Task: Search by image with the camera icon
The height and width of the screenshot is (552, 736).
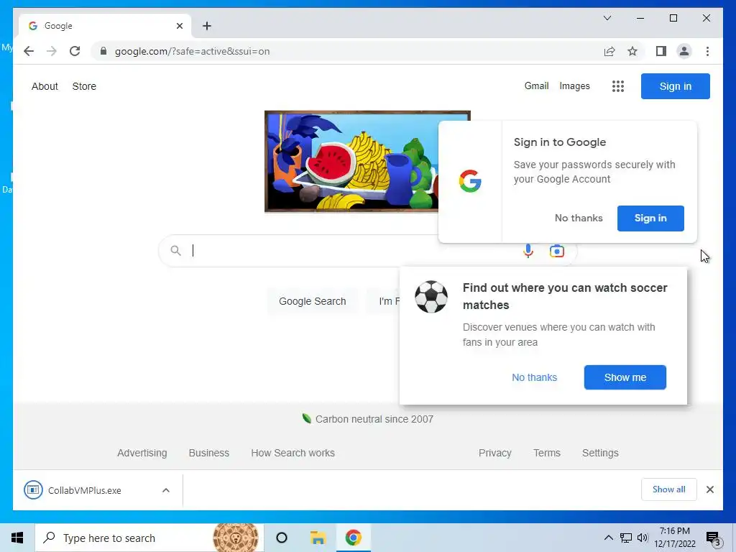Action: pos(557,251)
